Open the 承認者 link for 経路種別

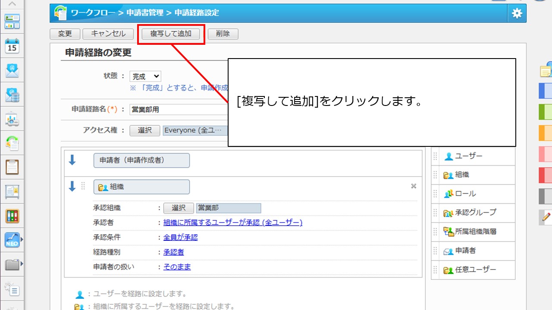(174, 252)
